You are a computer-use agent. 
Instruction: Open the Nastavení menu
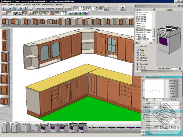[x=36, y=4]
